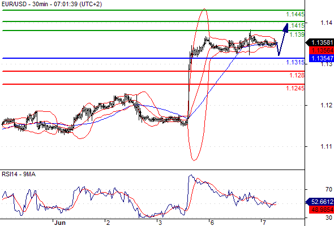Click the 52.6612 RSI value tag

(320, 202)
